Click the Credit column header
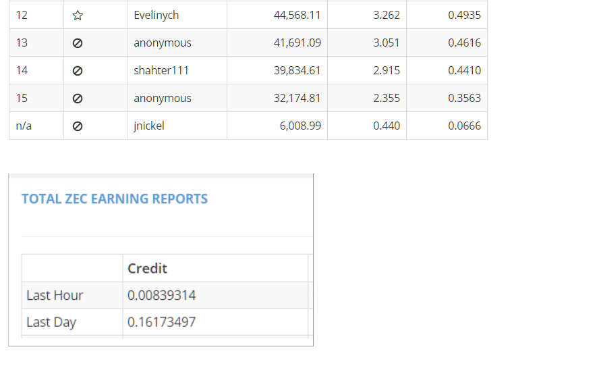 tap(147, 268)
